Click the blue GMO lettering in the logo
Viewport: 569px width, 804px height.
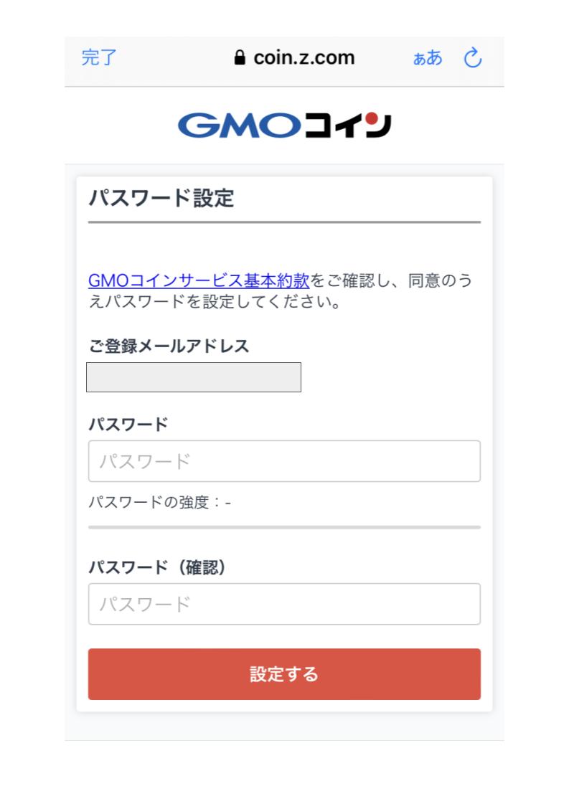(239, 126)
